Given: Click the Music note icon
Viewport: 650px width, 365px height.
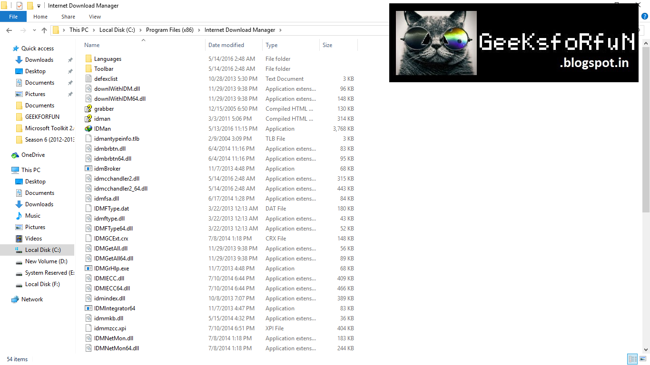Looking at the screenshot, I should pos(19,216).
